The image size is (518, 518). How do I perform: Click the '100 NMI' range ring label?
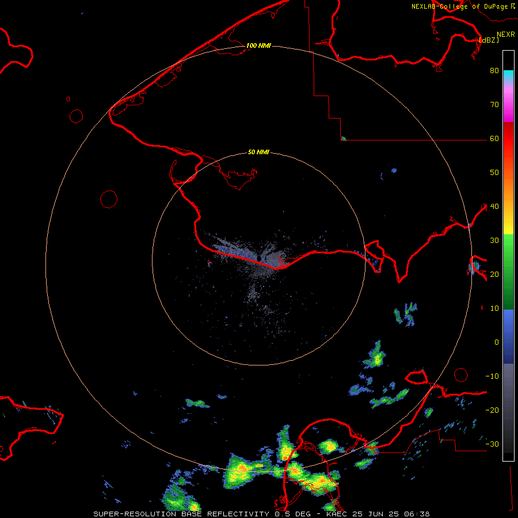click(x=258, y=45)
